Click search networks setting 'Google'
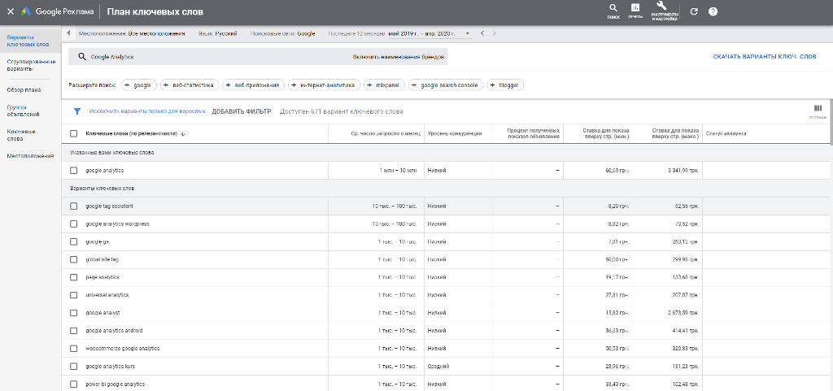The image size is (833, 391). [x=307, y=33]
